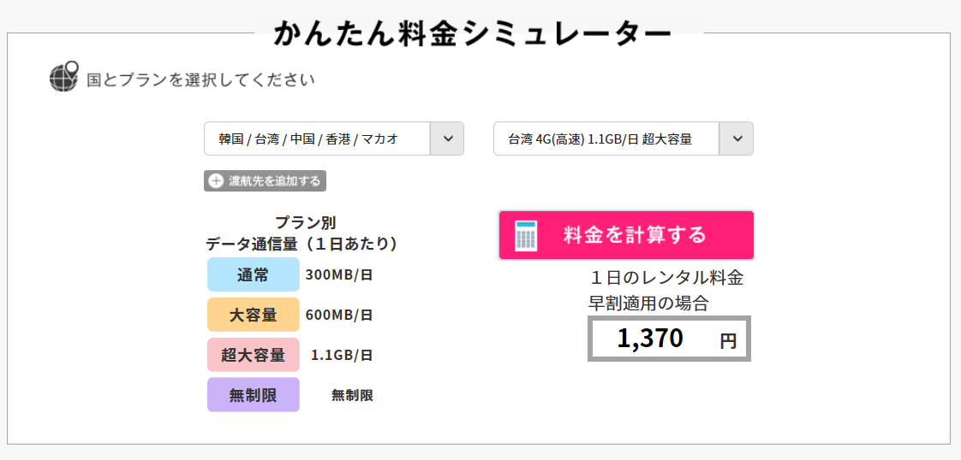Expand the plan dropdown arrow

click(736, 139)
